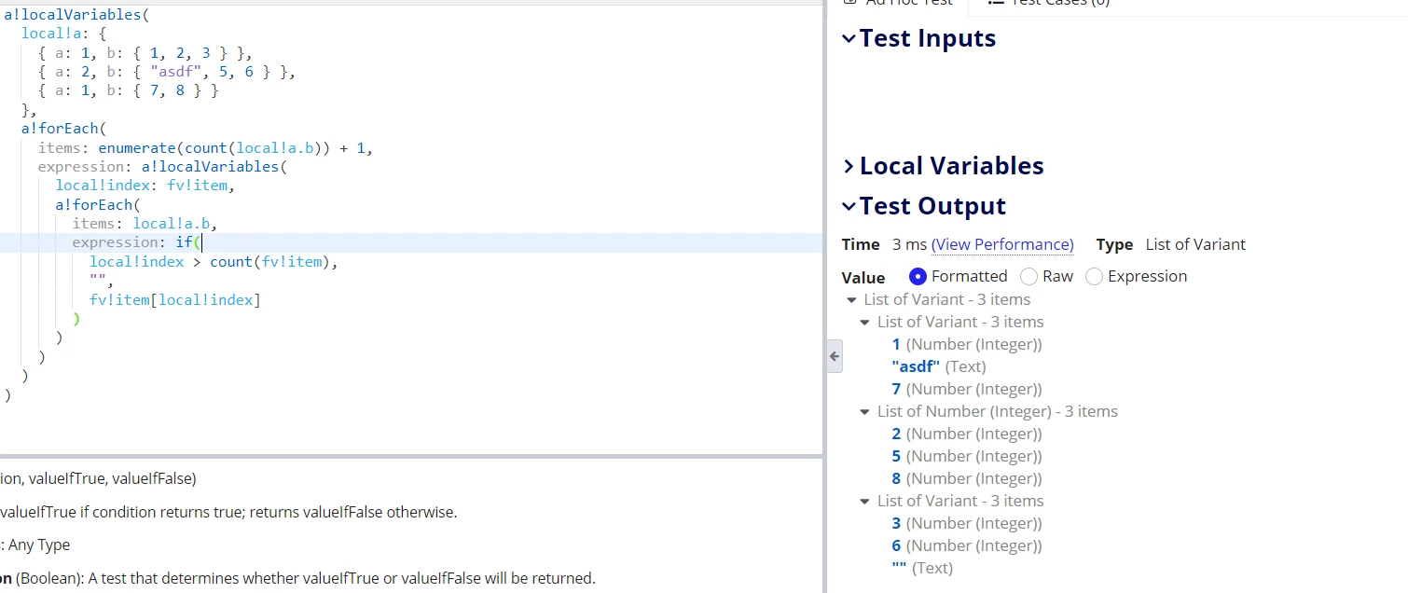Select the "asdf" (Text) output value
The height and width of the screenshot is (593, 1408).
tap(939, 366)
